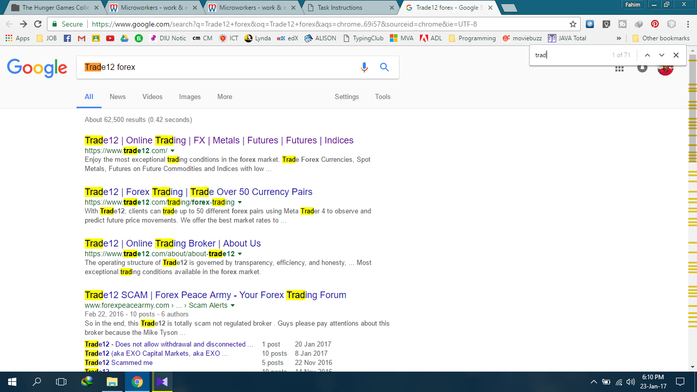
Task: Open the More search filter dropdown
Action: tap(225, 96)
